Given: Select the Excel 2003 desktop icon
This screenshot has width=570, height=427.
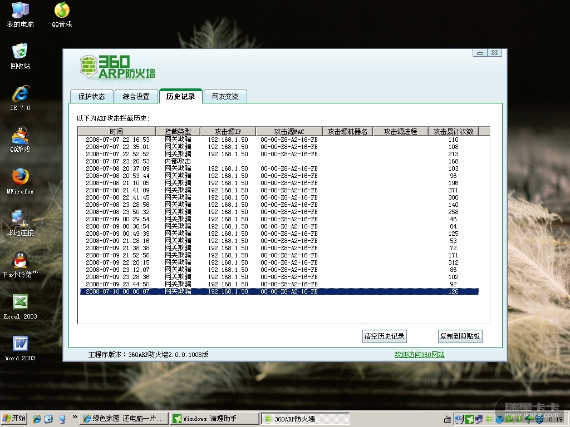Looking at the screenshot, I should [x=20, y=307].
